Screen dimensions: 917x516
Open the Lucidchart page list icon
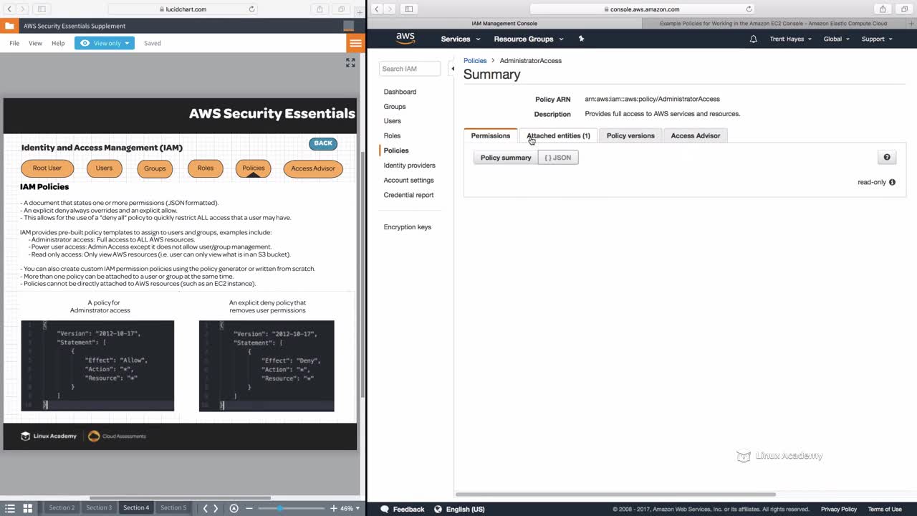coord(10,508)
